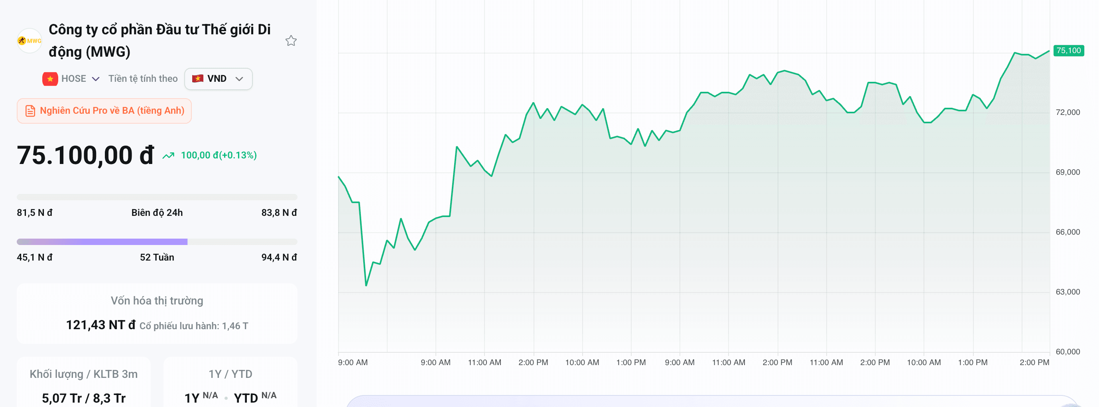Click the "52 Tuần" label

[157, 257]
